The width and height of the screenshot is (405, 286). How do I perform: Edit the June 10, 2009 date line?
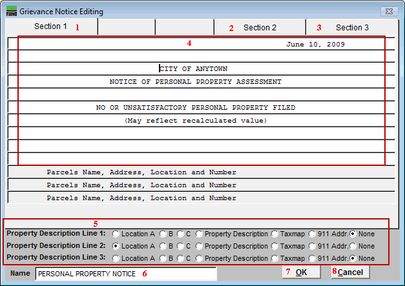315,45
